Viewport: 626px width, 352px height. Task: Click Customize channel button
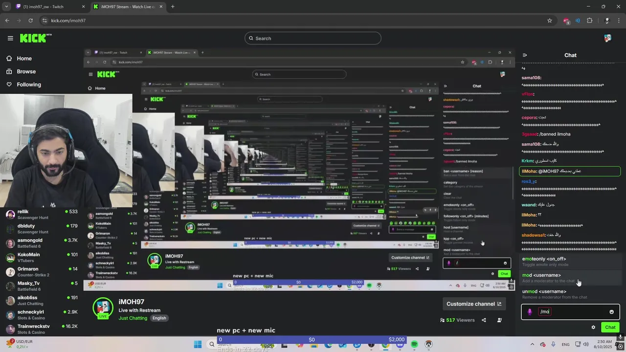pos(474,304)
